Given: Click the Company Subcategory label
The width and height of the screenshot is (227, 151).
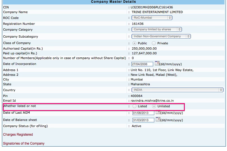Looking at the screenshot, I should [20, 36].
